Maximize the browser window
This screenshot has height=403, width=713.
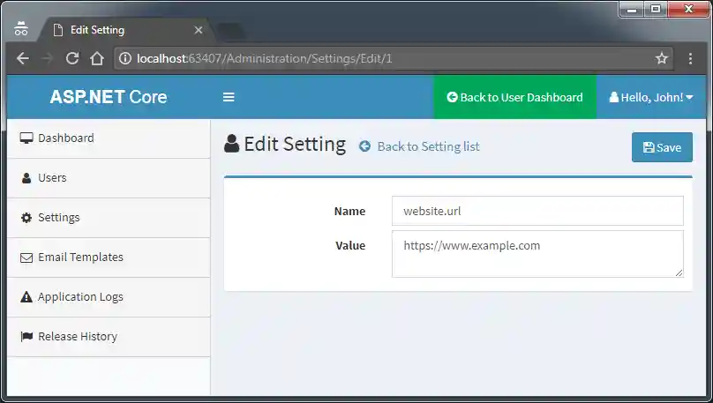656,9
